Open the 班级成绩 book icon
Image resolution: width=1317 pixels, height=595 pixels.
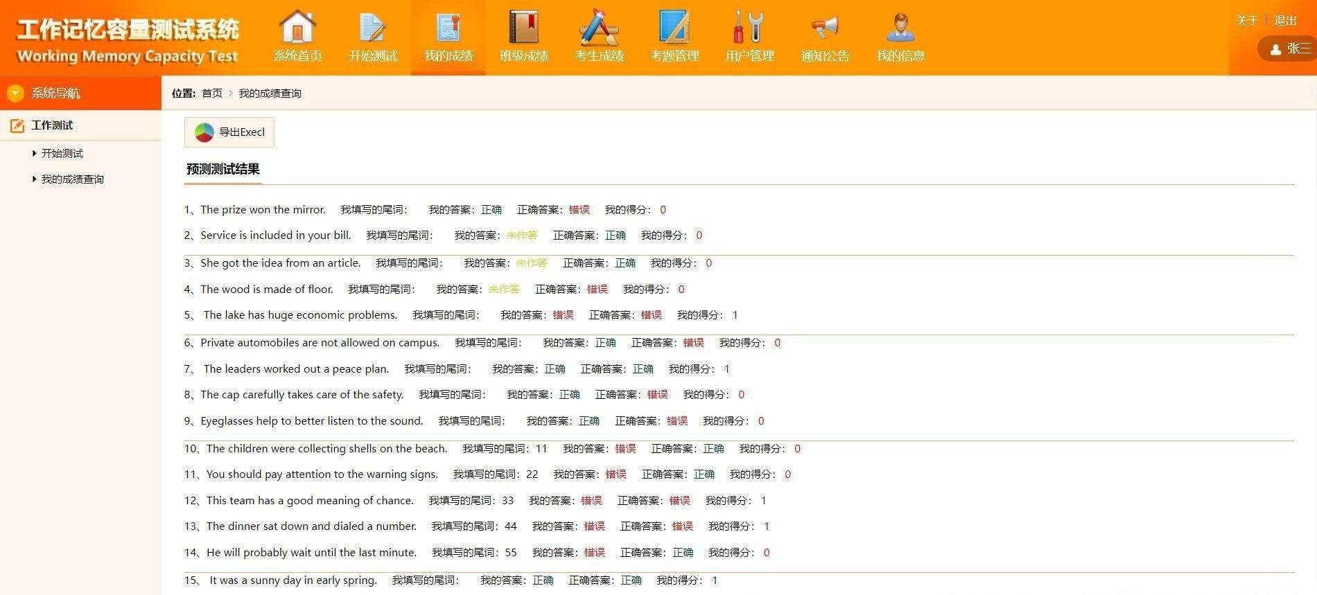[524, 28]
